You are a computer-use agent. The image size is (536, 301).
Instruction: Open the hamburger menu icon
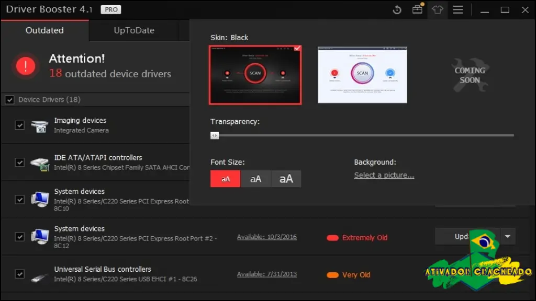point(457,9)
